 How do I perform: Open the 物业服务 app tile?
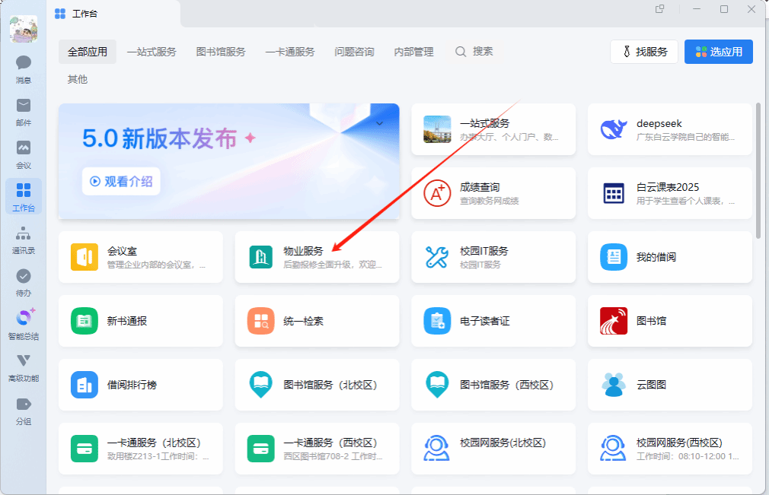pos(317,257)
